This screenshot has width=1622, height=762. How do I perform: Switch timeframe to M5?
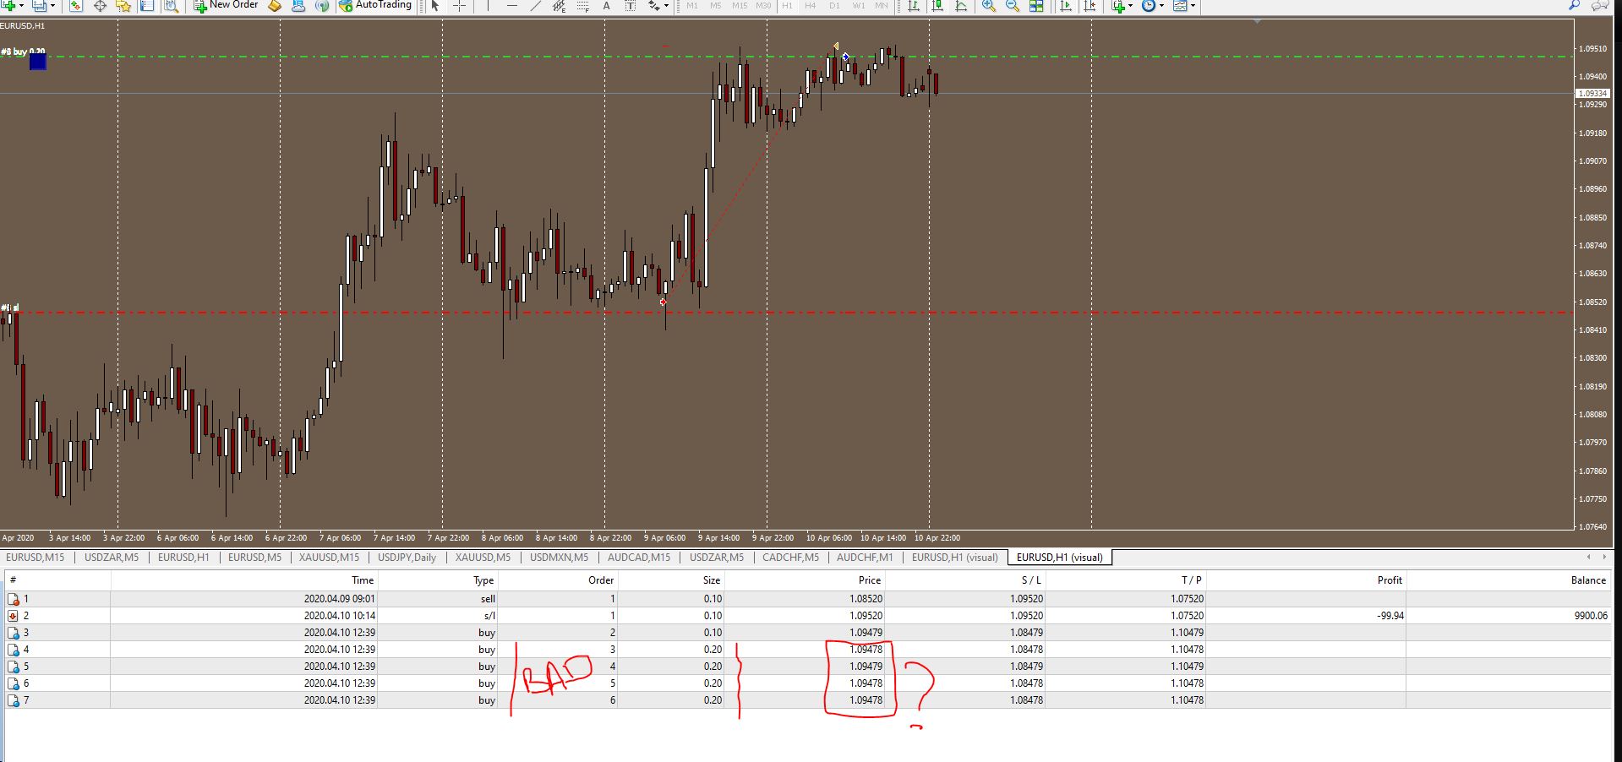tap(715, 6)
